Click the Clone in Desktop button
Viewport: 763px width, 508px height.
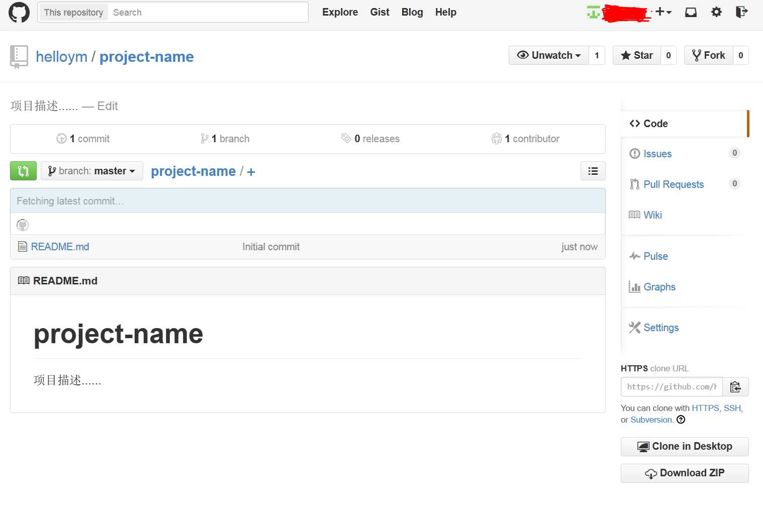[685, 446]
